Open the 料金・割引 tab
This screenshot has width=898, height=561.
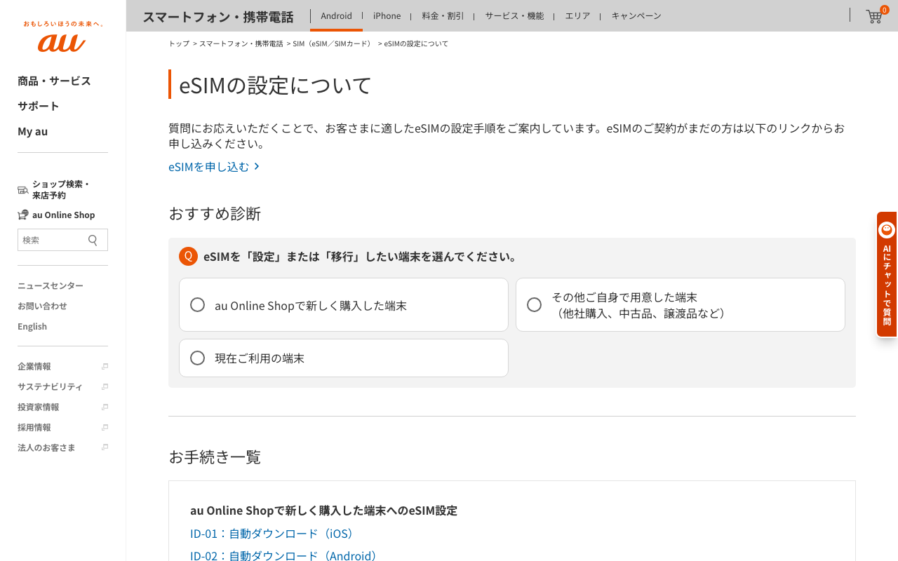point(443,15)
